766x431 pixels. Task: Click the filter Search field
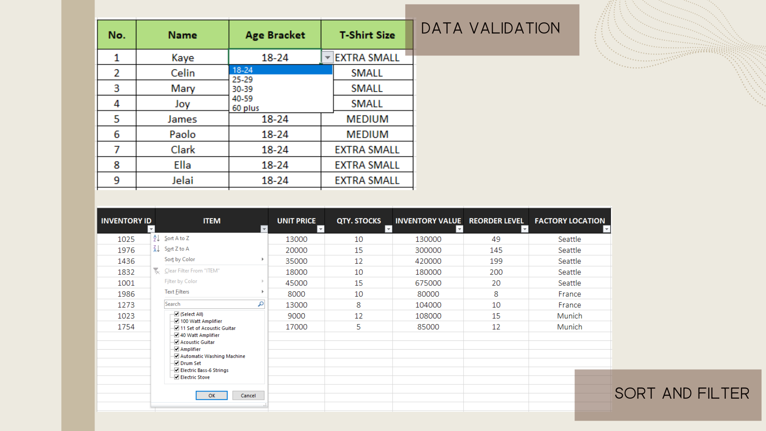[214, 304]
